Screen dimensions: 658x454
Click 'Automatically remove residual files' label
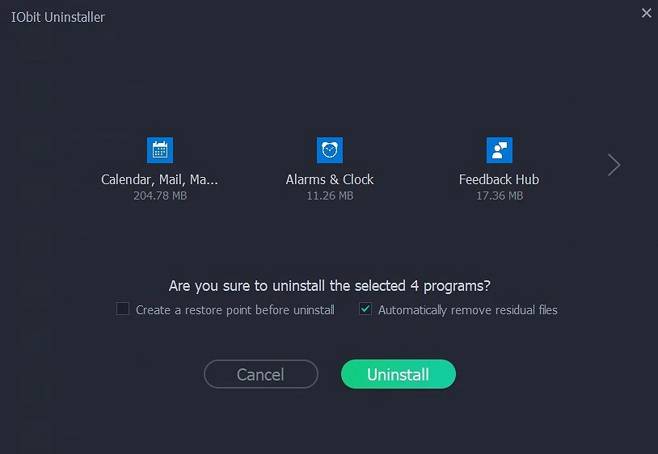pos(468,309)
